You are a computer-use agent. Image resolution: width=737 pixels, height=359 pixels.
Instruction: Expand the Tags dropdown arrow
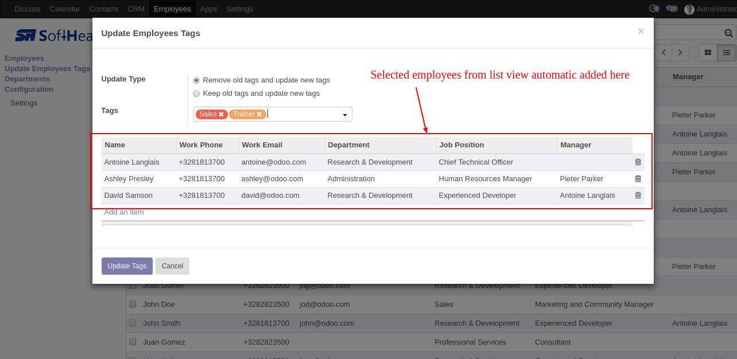click(x=345, y=115)
